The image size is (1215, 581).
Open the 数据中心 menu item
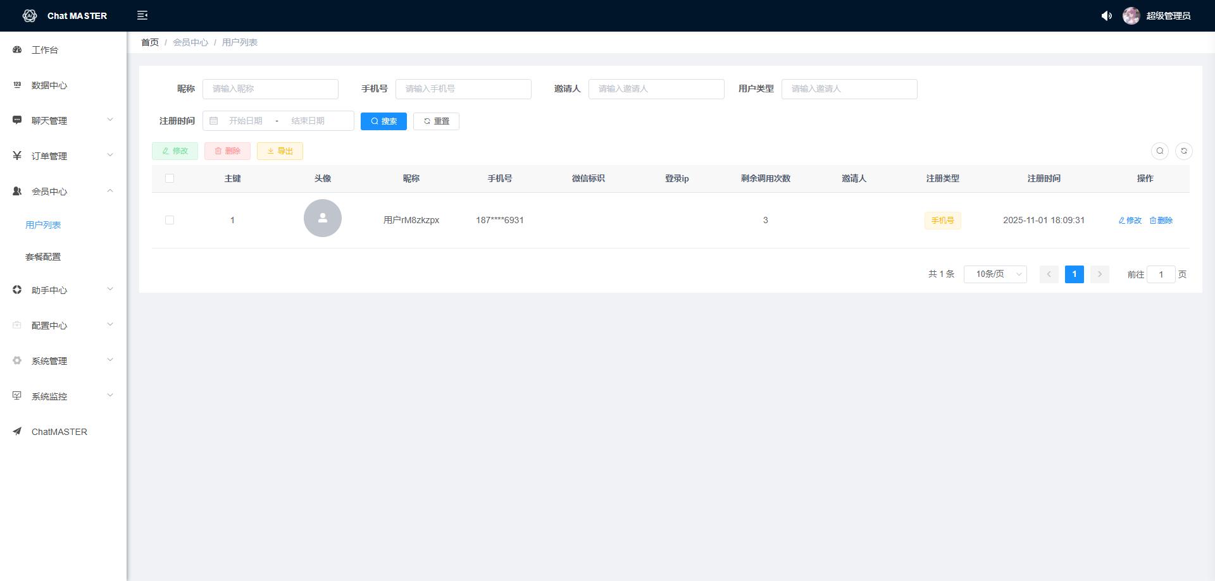pos(63,85)
